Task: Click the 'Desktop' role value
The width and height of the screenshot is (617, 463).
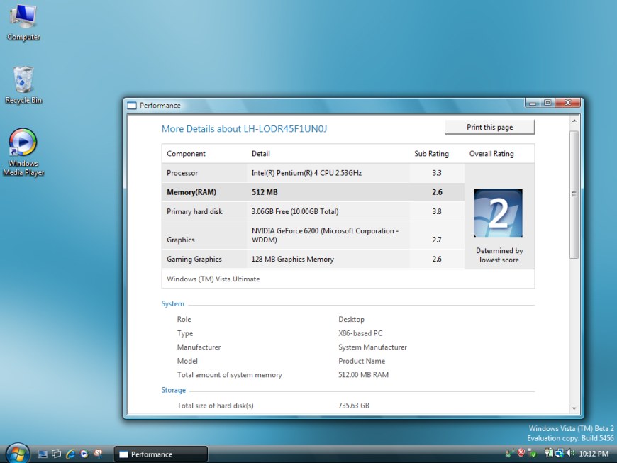Action: click(x=351, y=319)
